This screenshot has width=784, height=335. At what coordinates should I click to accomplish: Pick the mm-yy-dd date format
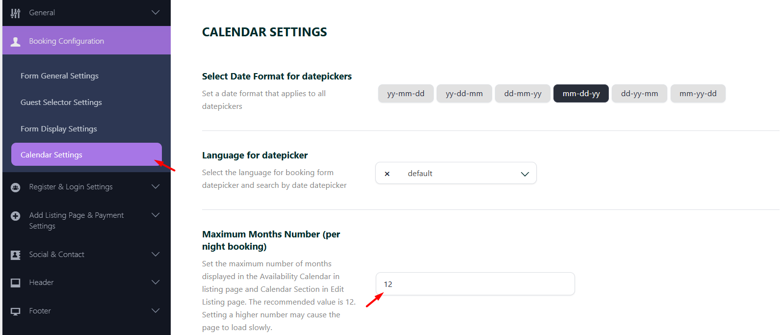click(x=698, y=94)
